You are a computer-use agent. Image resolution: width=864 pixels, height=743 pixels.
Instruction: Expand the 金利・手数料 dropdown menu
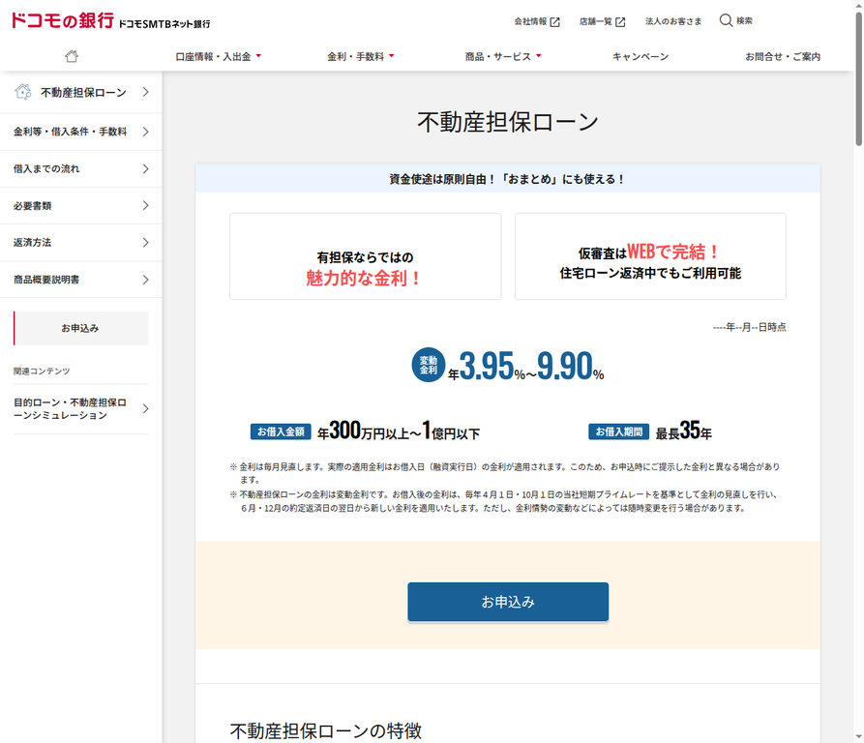tap(361, 56)
